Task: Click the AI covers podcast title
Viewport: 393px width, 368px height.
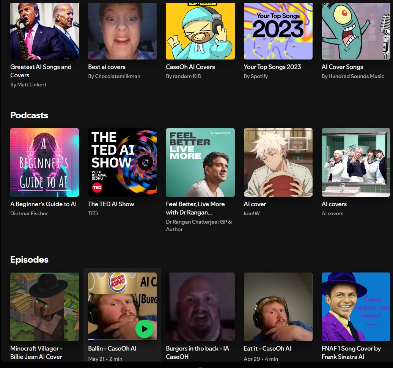Action: (334, 204)
